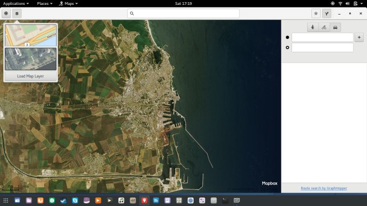Choose the aerial satellite layer thumbnail
This screenshot has width=367, height=206.
[x=31, y=59]
